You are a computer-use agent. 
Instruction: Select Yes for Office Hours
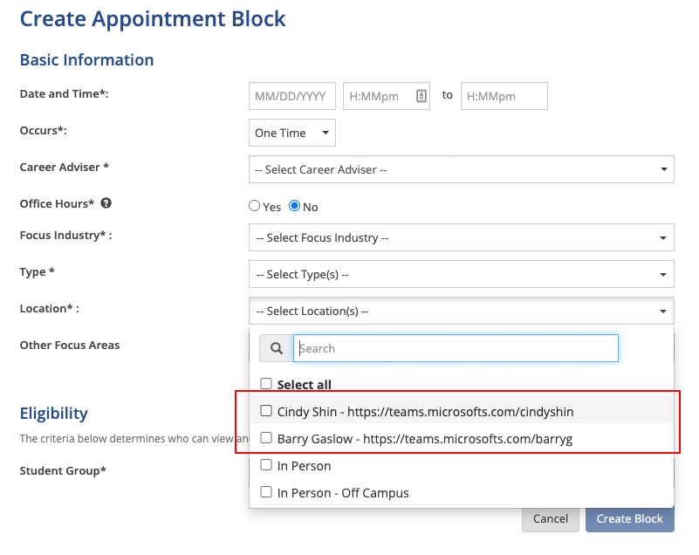point(255,207)
